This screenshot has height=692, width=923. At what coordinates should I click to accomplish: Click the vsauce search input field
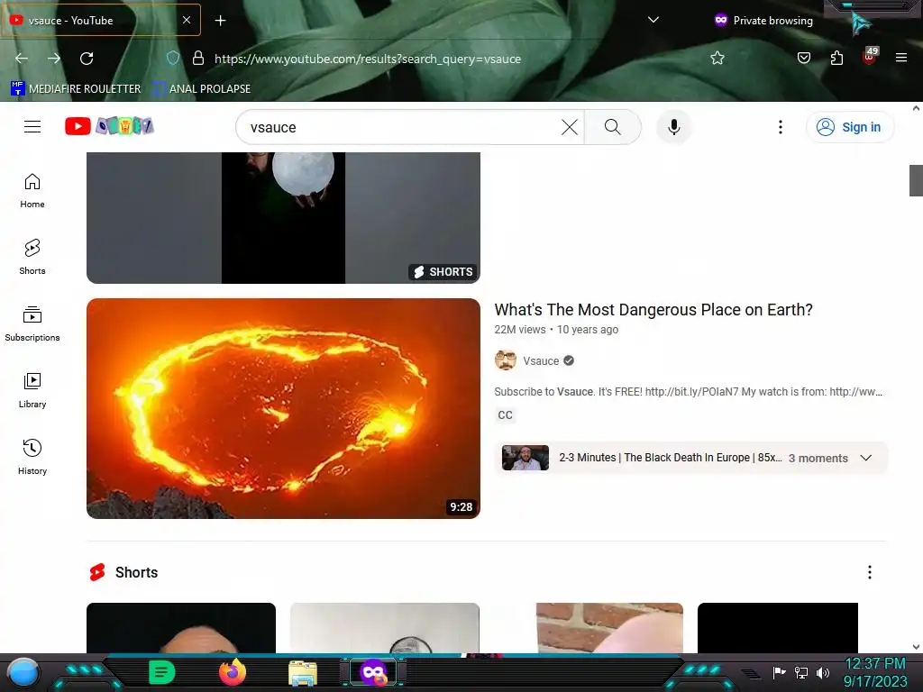(x=403, y=127)
